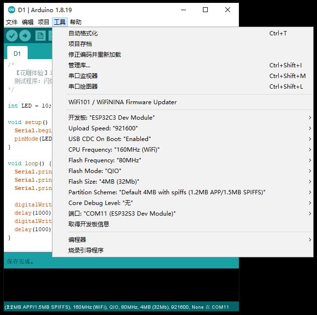
Task: Expand CPU Frequency 160MHz submenu
Action: (x=182, y=150)
